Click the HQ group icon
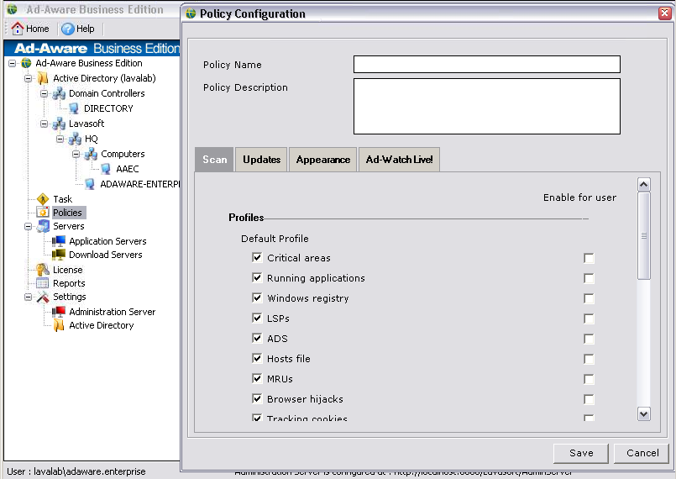Image resolution: width=676 pixels, height=479 pixels. tap(75, 139)
